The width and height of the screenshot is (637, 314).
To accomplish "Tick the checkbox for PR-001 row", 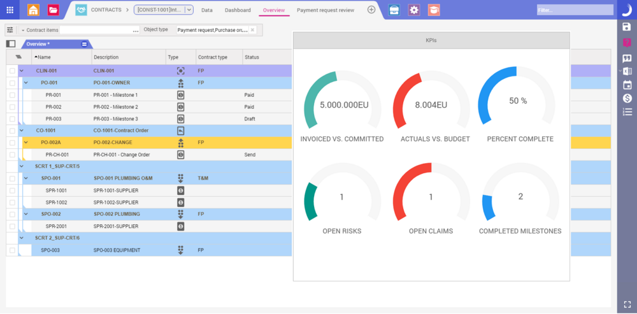I will click(12, 95).
